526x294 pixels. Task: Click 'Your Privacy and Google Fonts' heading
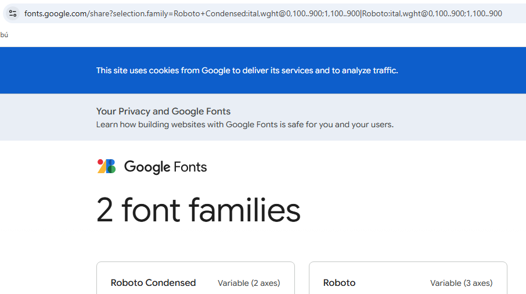163,112
